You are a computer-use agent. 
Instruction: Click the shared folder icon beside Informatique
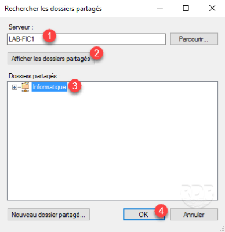click(26, 87)
